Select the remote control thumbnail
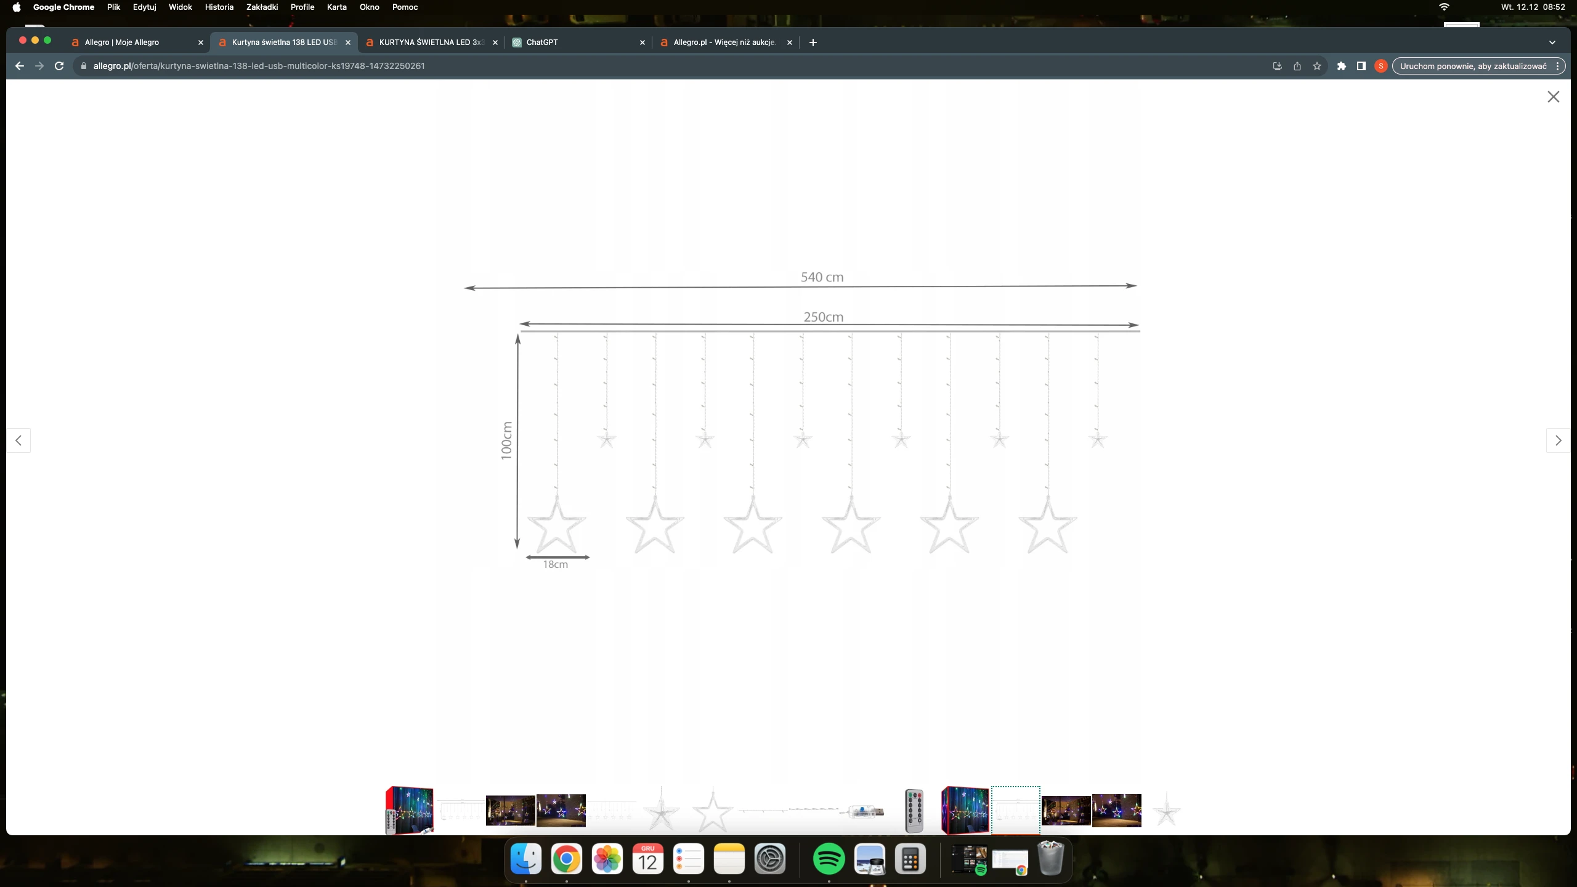This screenshot has width=1577, height=887. coord(915,811)
